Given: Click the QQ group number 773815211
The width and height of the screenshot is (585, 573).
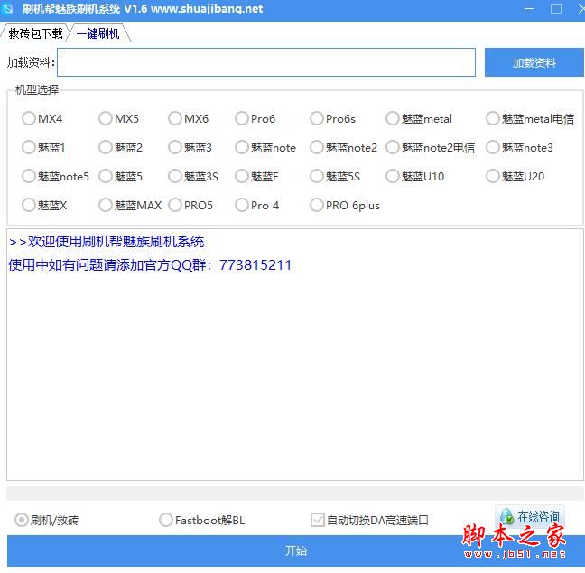Looking at the screenshot, I should 255,265.
